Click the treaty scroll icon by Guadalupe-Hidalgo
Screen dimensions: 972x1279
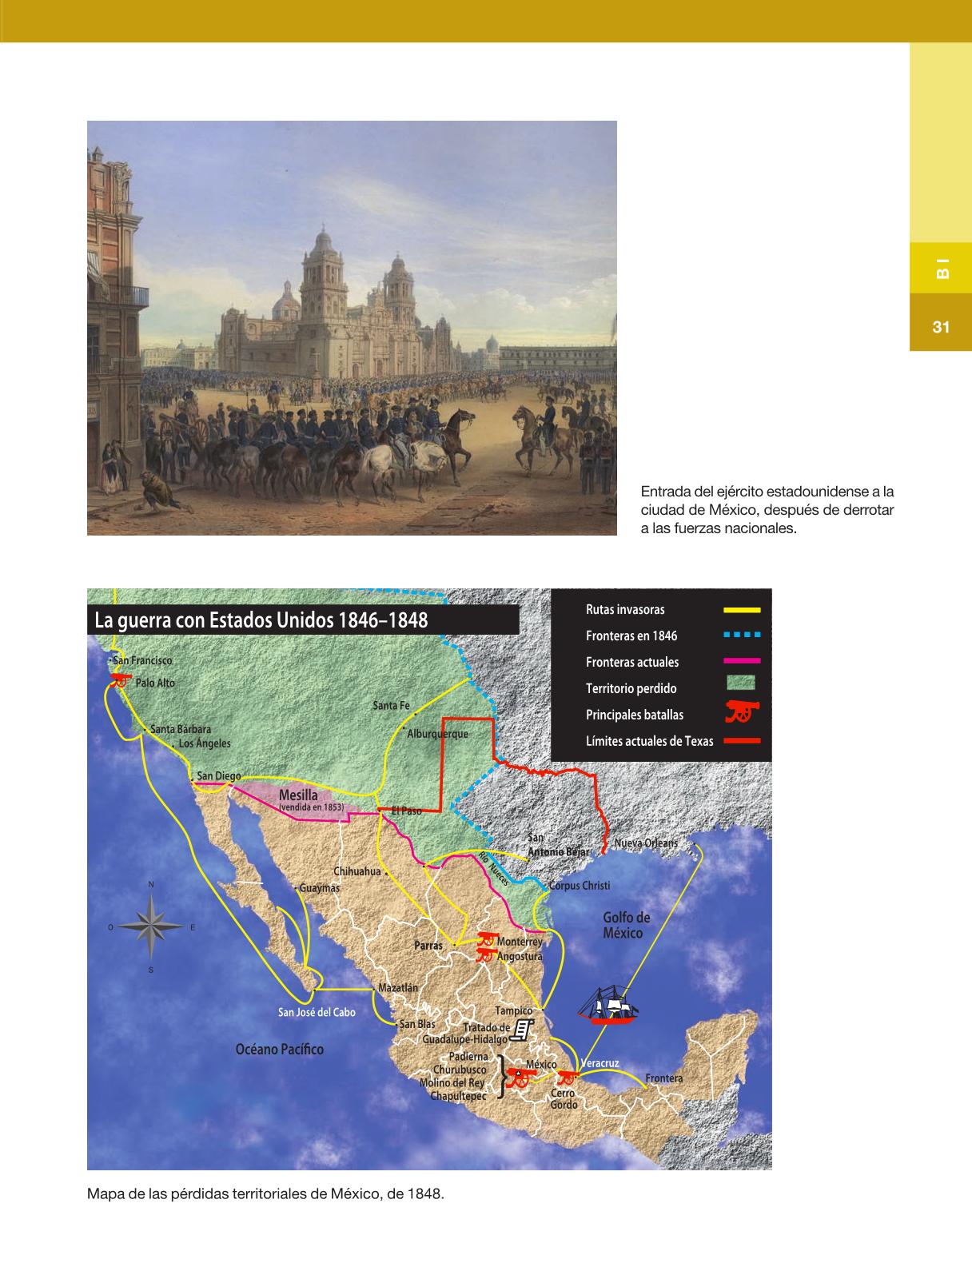coord(522,1030)
